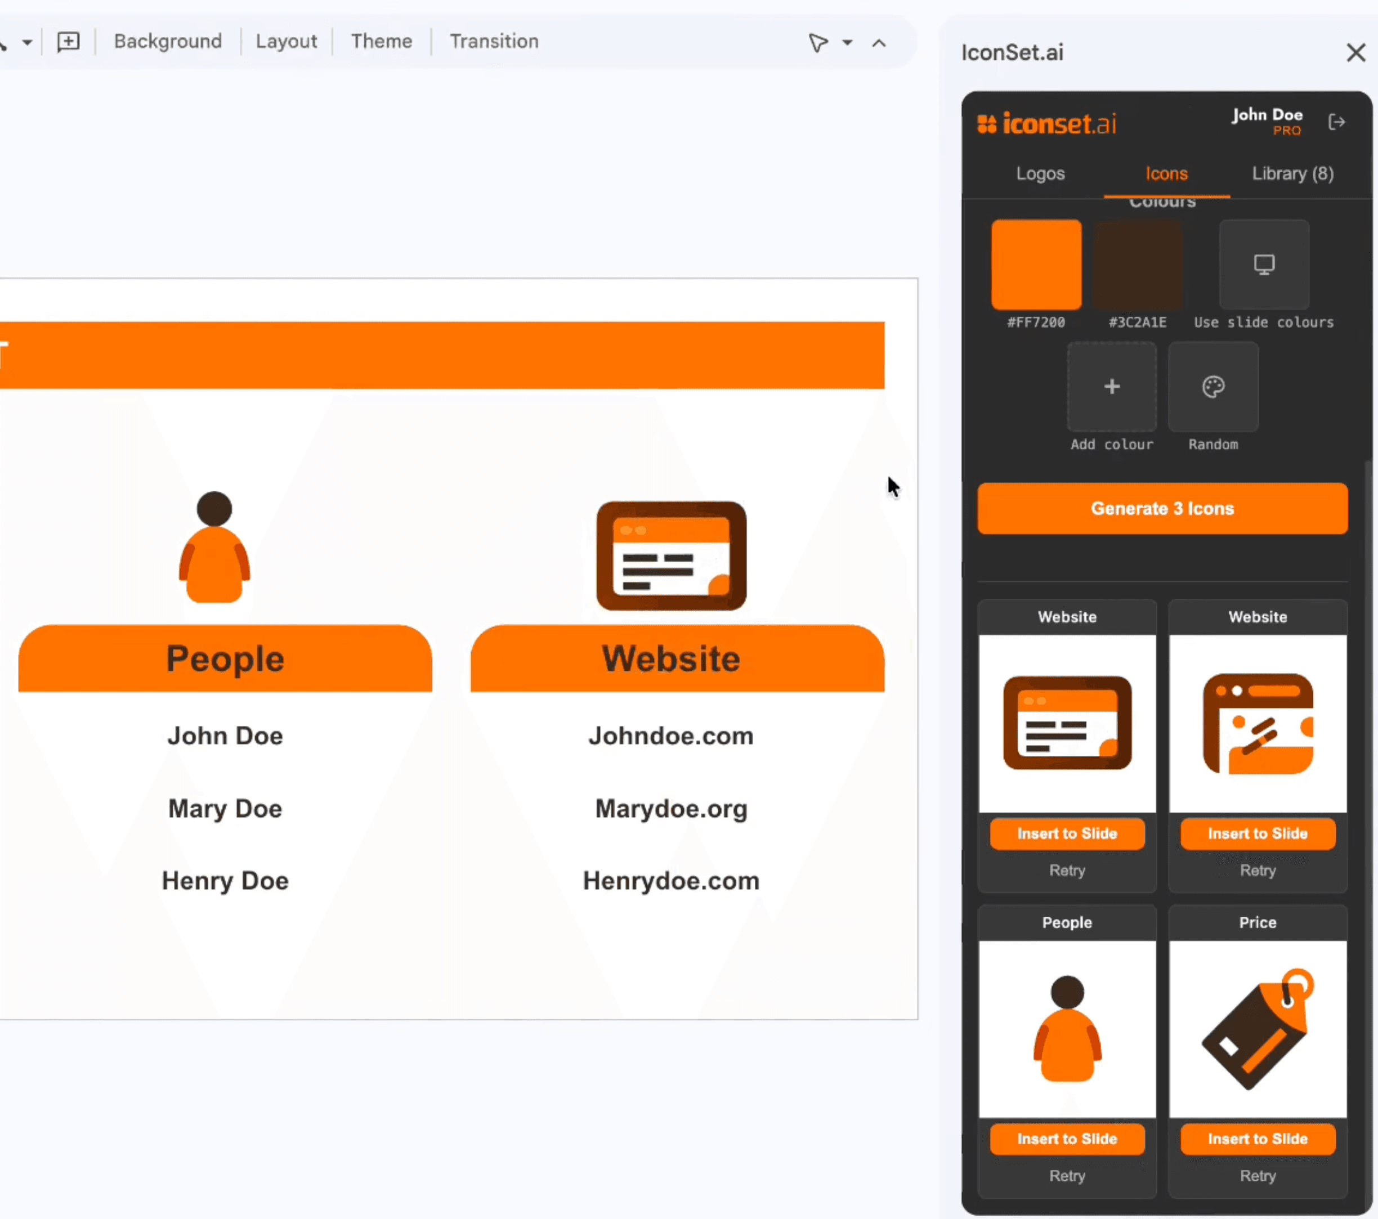This screenshot has height=1219, width=1378.
Task: Insert the Price icon to slide
Action: [x=1258, y=1139]
